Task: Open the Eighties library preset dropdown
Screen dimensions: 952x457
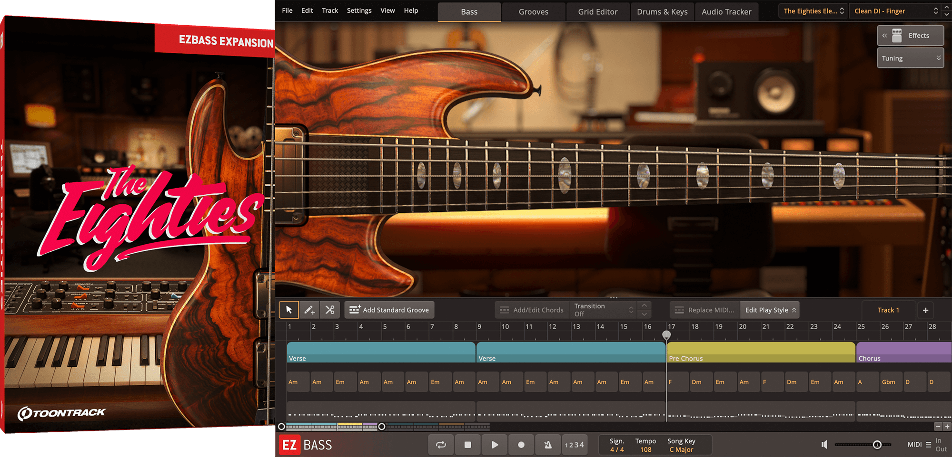Action: click(813, 11)
